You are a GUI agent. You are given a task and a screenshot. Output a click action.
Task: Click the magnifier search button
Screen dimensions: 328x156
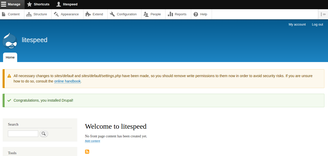(x=44, y=134)
